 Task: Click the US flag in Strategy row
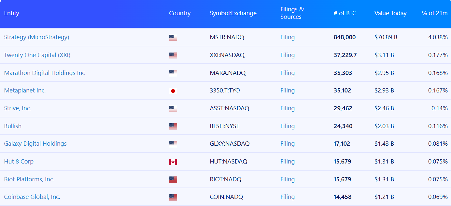(173, 38)
